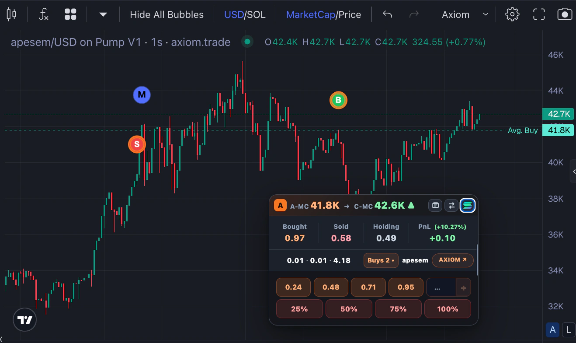Viewport: 576px width, 343px height.
Task: Click the 41.8K average buy price tag
Action: pos(559,130)
